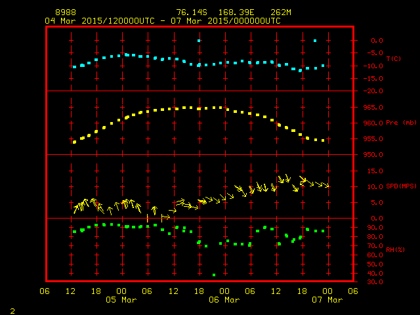
Task: Click the 70.0 humidity tick value
Action: (x=375, y=246)
